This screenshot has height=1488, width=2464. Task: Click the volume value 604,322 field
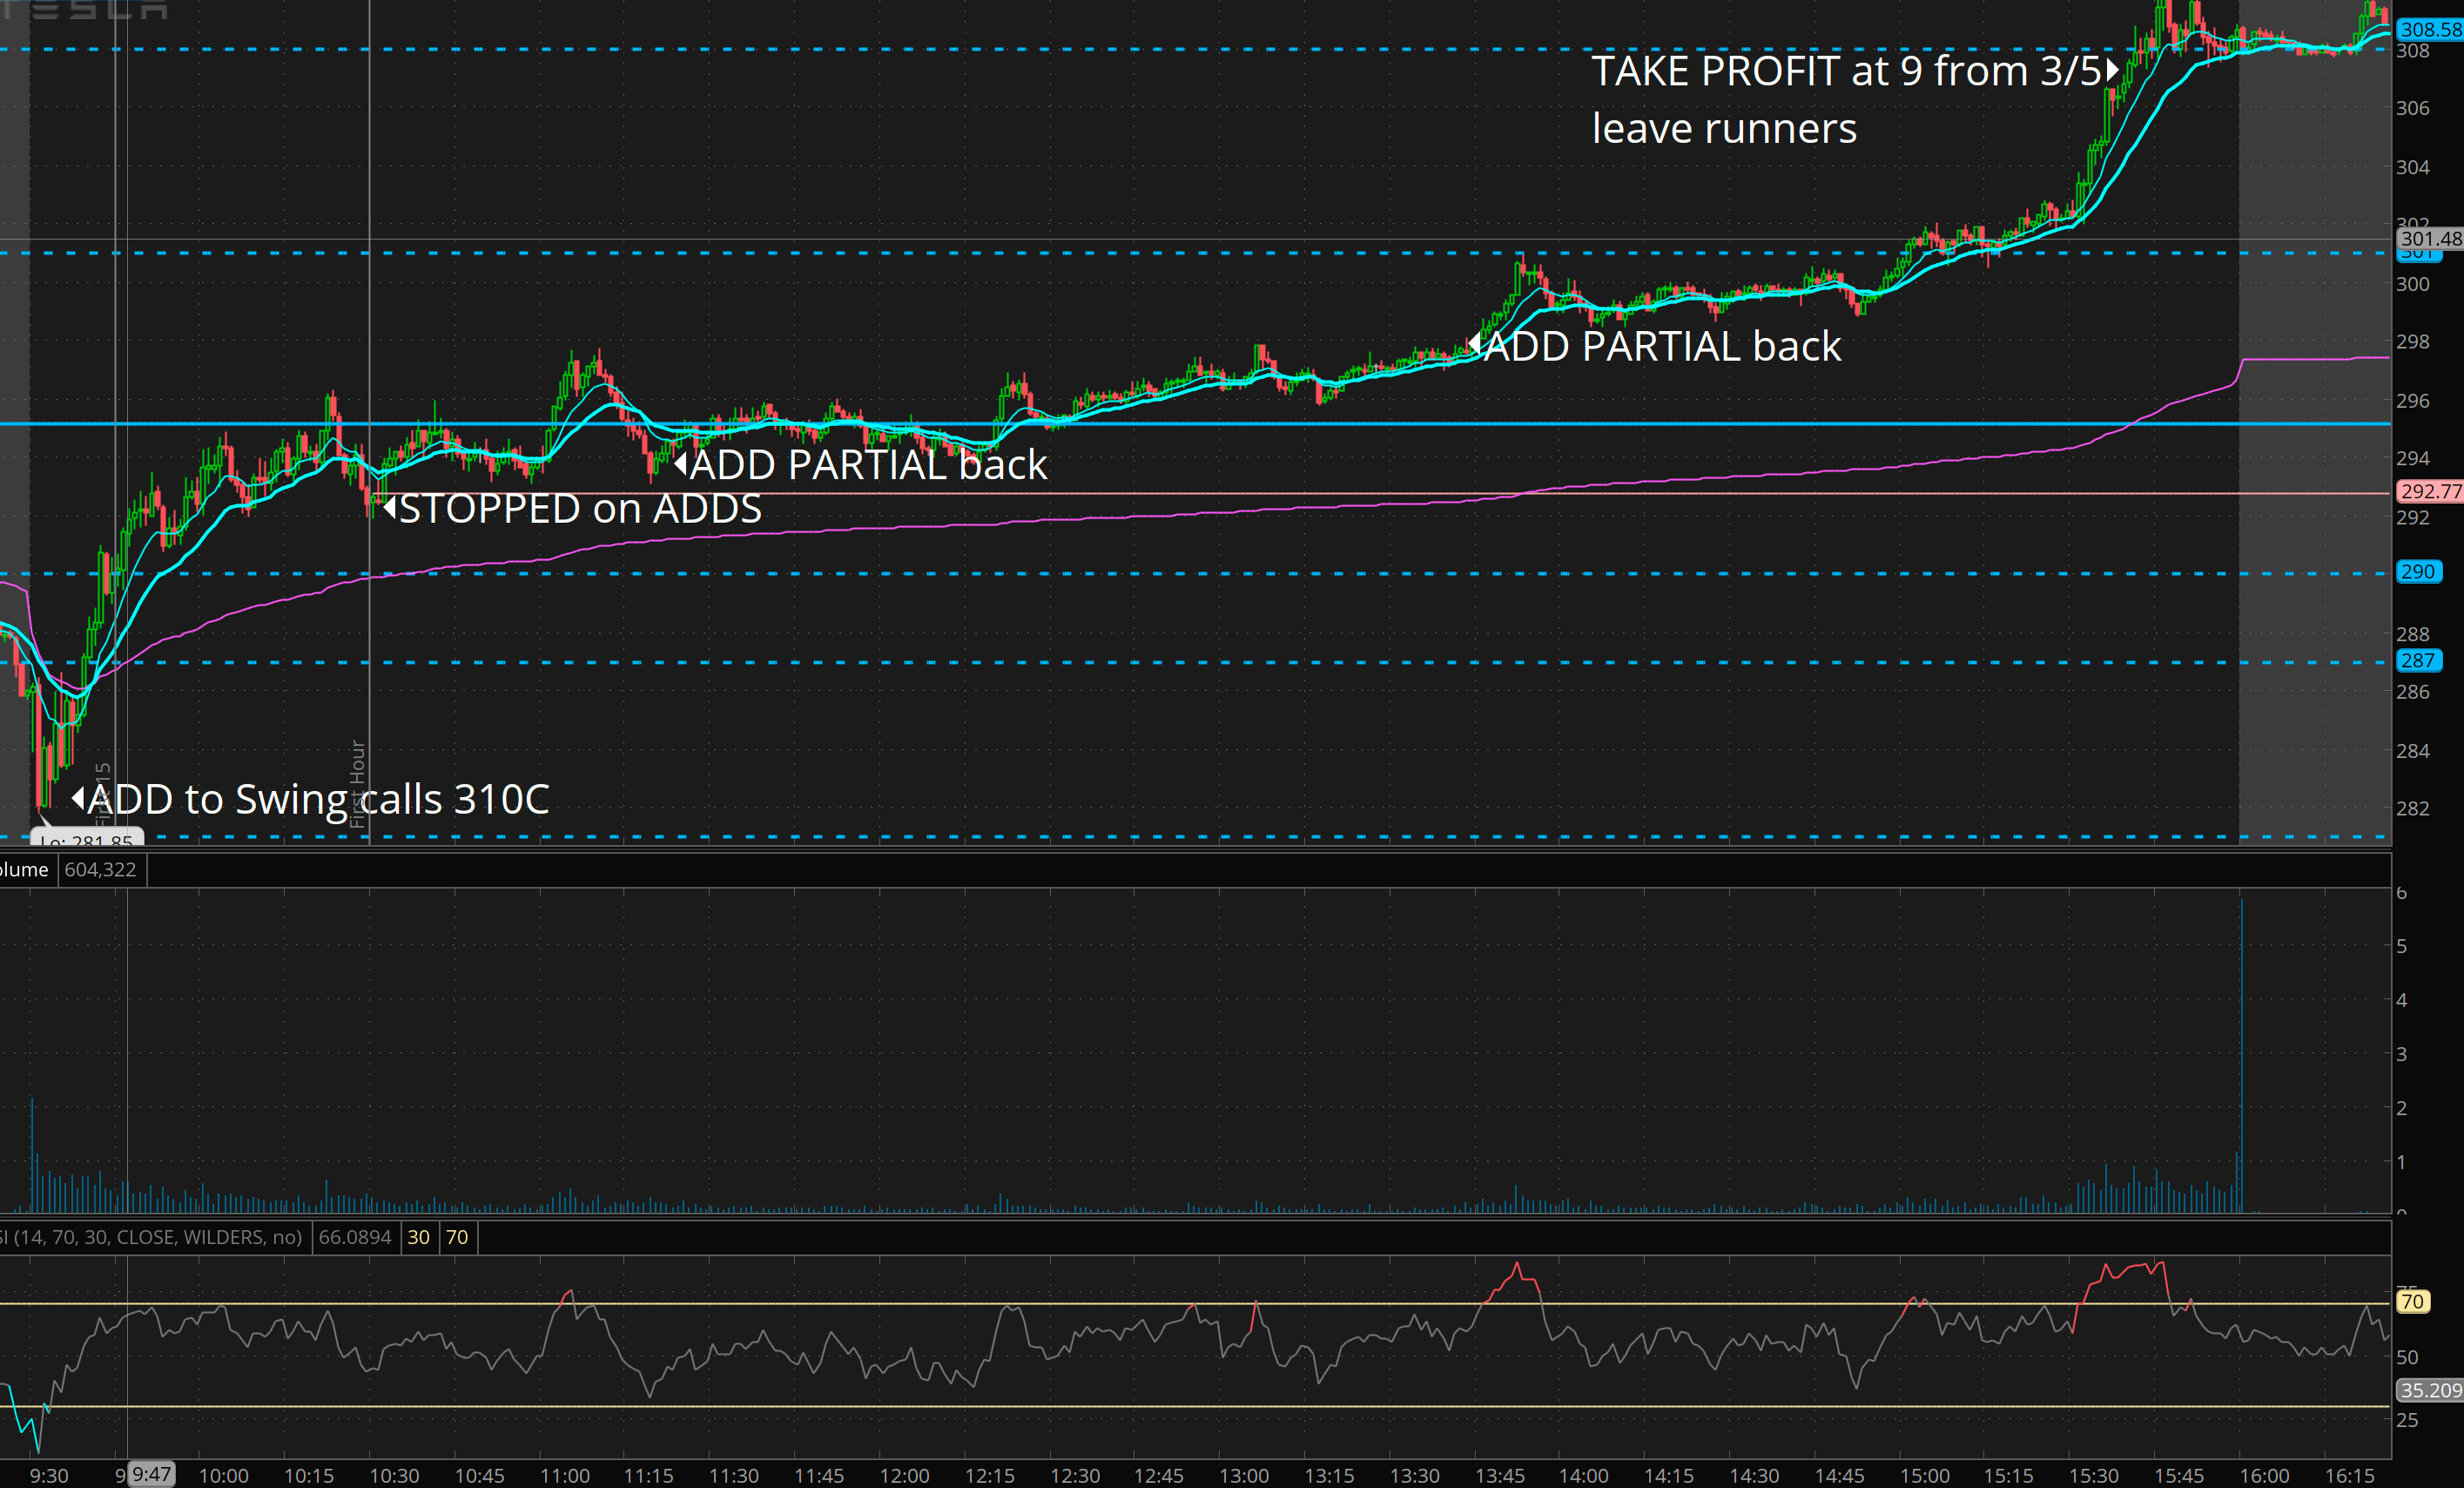click(x=100, y=869)
